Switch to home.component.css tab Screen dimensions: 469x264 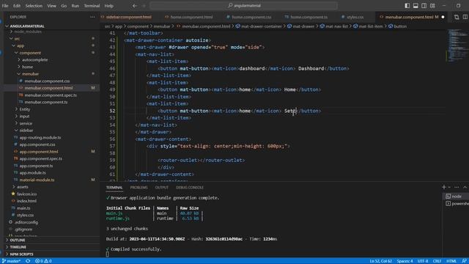251,17
